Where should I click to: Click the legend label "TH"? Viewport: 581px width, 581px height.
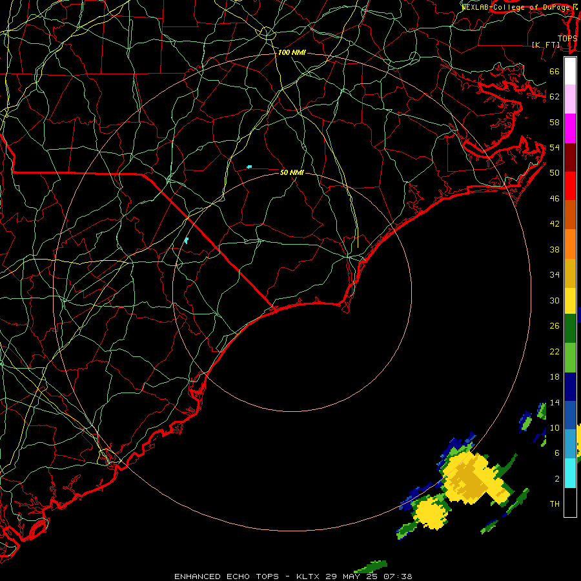pos(555,504)
